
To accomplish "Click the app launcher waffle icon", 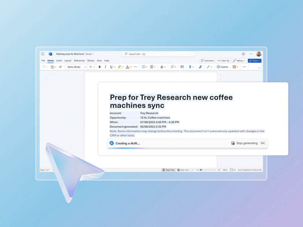I will coord(43,54).
